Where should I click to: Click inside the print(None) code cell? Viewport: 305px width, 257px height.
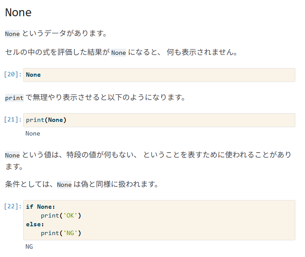tap(159, 120)
